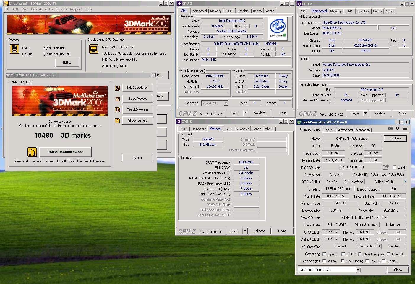Click the BIOS export share icon in GPU-Z
The height and width of the screenshot is (284, 415).
pos(386,167)
